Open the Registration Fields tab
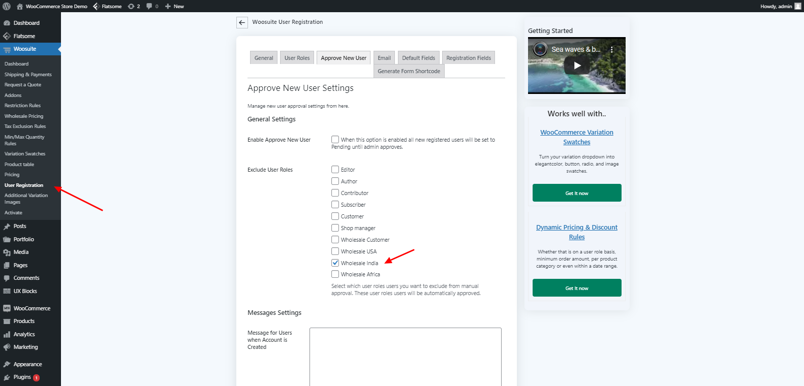This screenshot has width=804, height=386. tap(469, 58)
